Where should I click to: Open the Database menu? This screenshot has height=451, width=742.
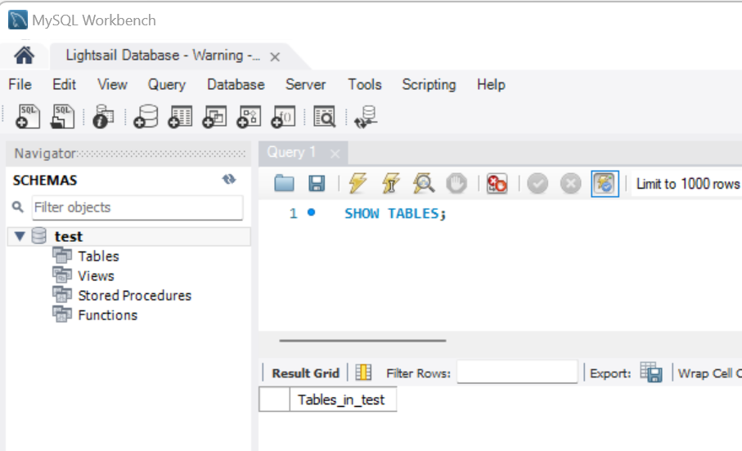coord(236,85)
